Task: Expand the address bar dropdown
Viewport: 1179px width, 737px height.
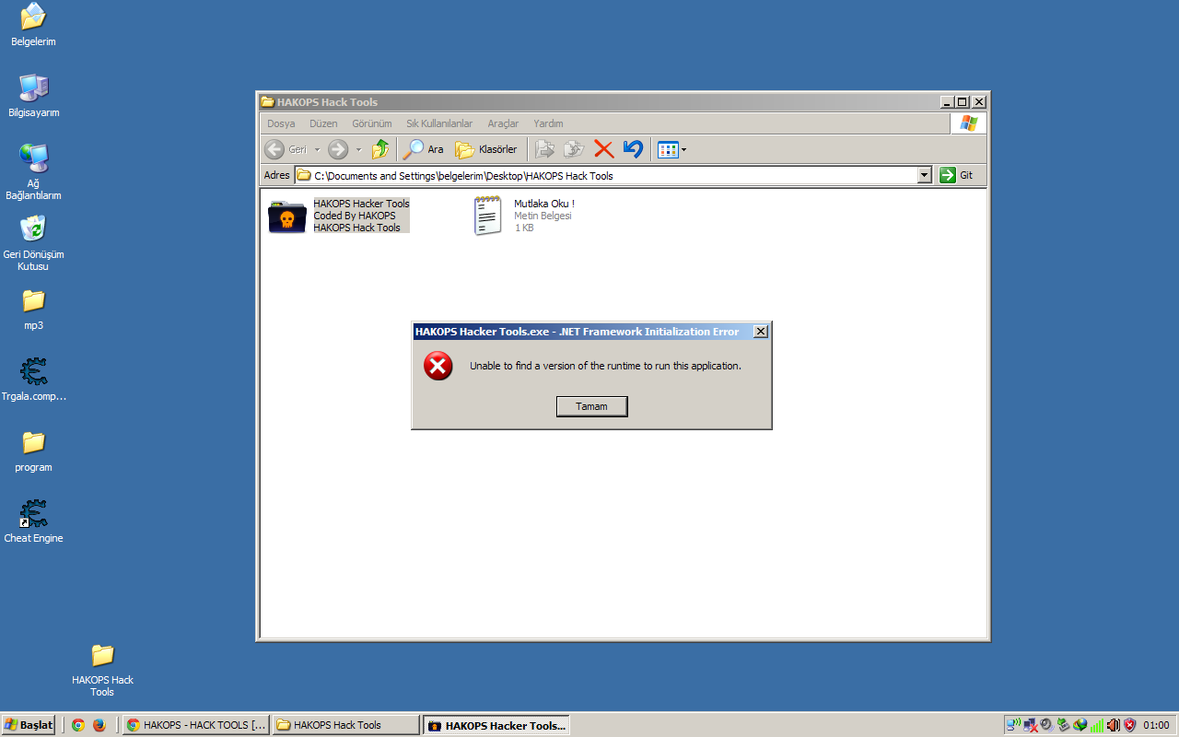Action: 925,175
